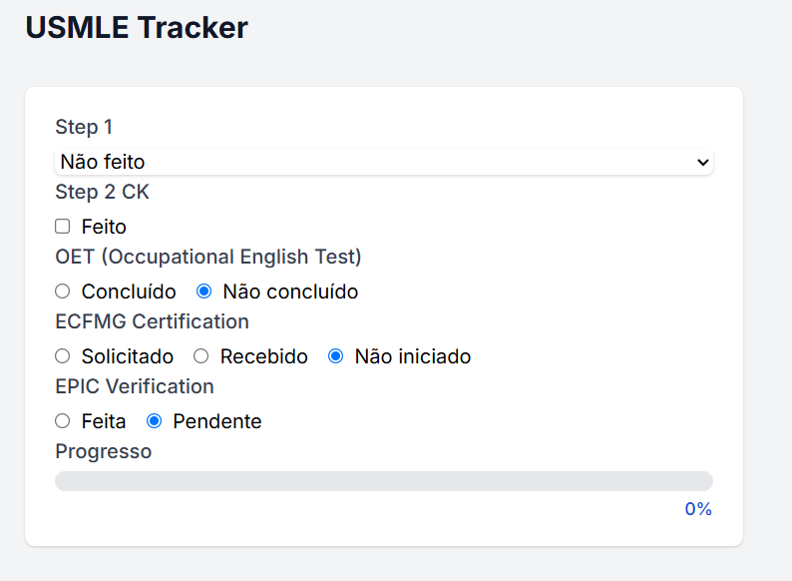The height and width of the screenshot is (581, 792).
Task: Open the Step 1 status dropdown
Action: pyautogui.click(x=383, y=162)
